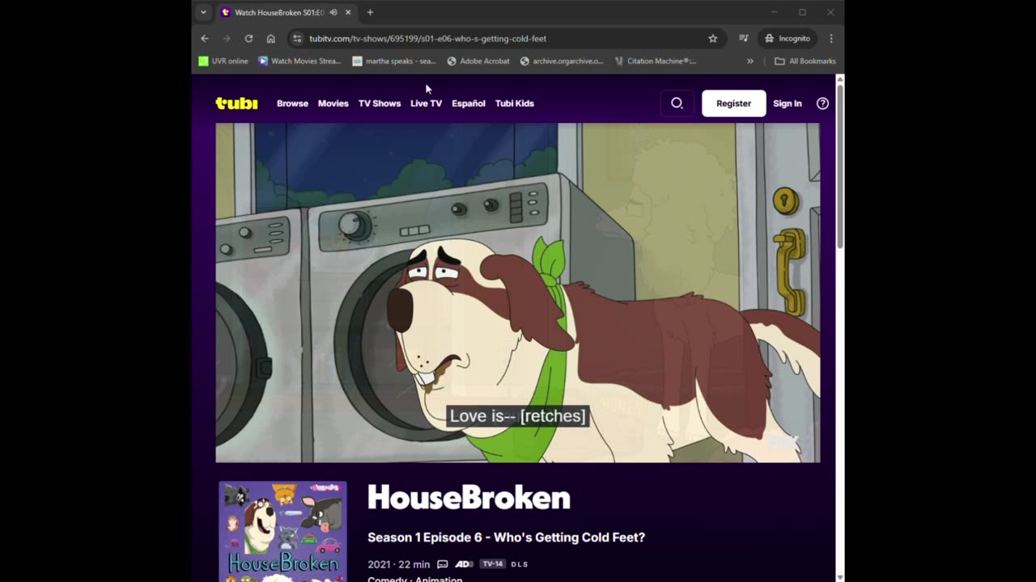Minimize the browser window
Screen dimensions: 1036x582
774,12
